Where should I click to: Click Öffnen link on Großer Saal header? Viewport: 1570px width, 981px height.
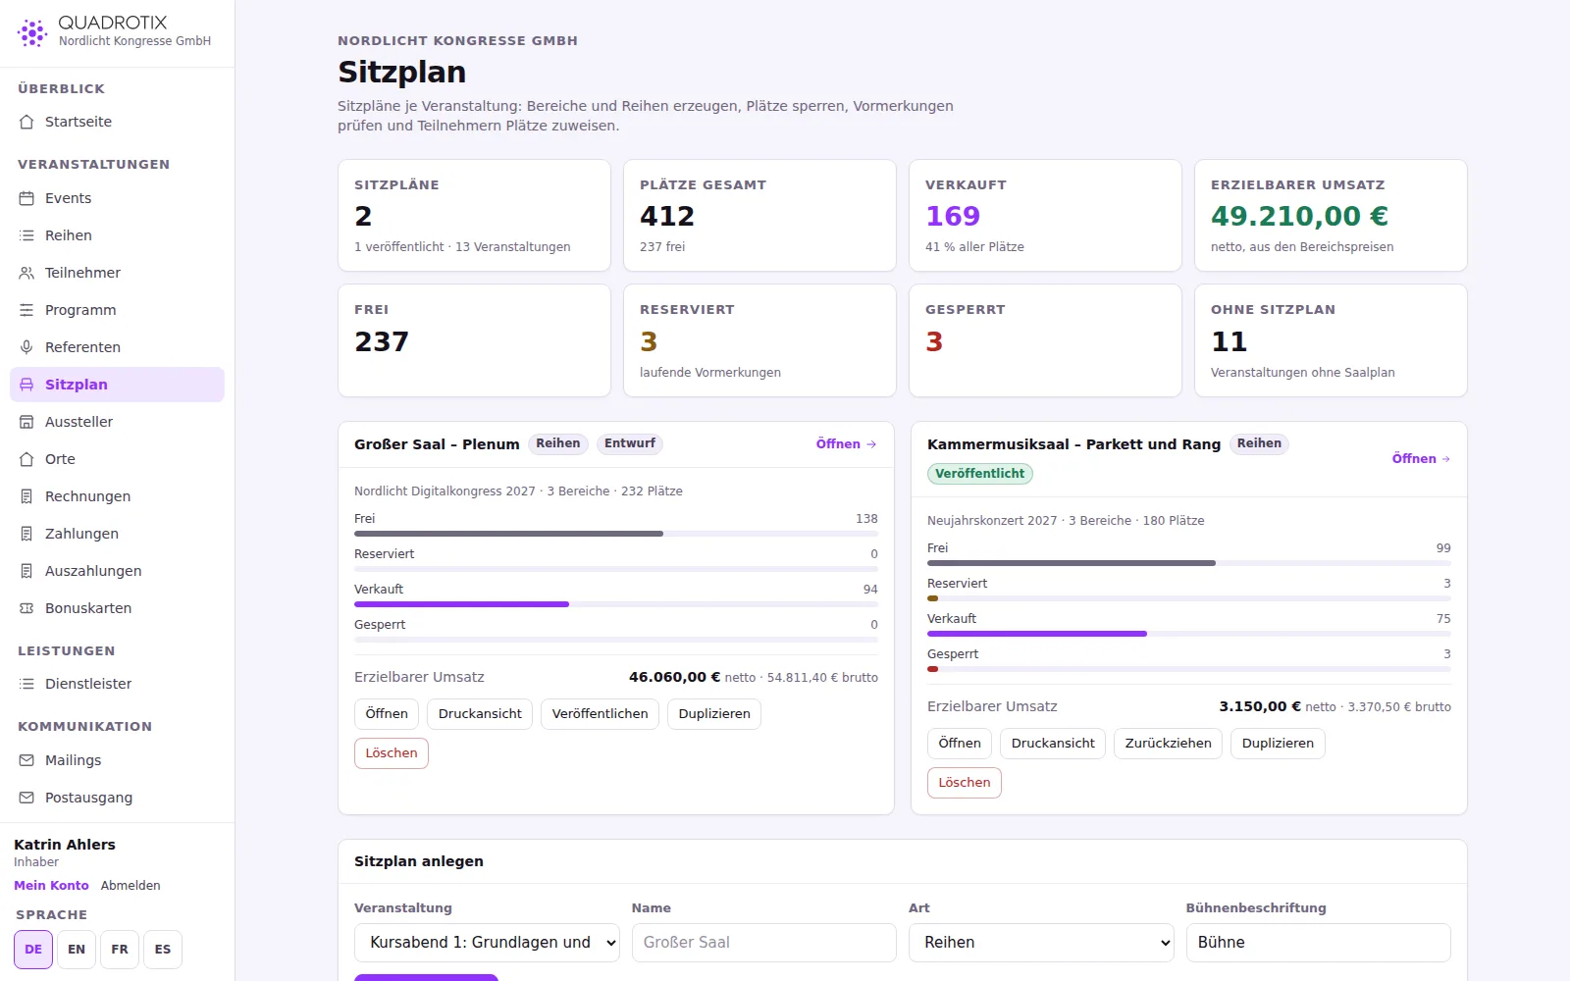point(847,444)
